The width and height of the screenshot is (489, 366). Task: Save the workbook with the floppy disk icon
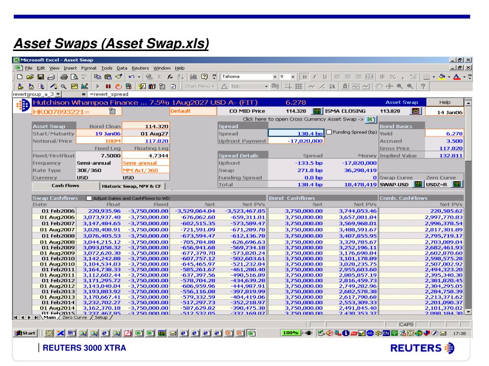coord(41,77)
